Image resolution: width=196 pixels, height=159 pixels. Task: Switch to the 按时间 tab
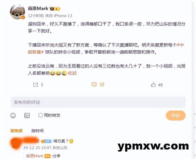37,131
